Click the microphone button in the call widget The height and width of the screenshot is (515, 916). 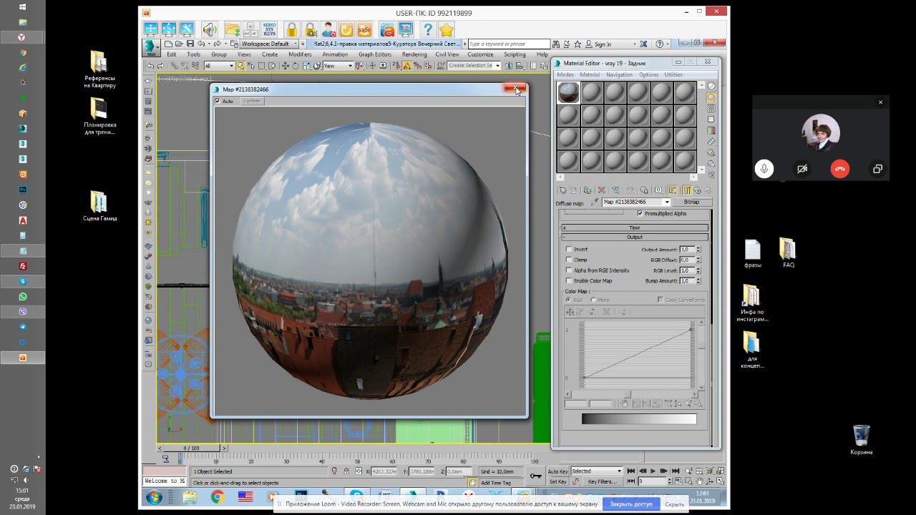click(x=764, y=169)
